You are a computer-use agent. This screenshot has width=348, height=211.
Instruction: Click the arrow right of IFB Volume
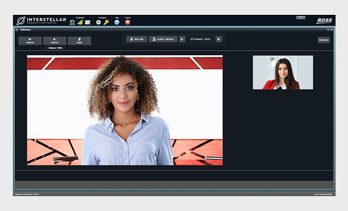coord(219,39)
